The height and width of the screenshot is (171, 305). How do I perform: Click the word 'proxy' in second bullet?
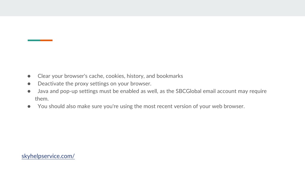tap(82, 84)
